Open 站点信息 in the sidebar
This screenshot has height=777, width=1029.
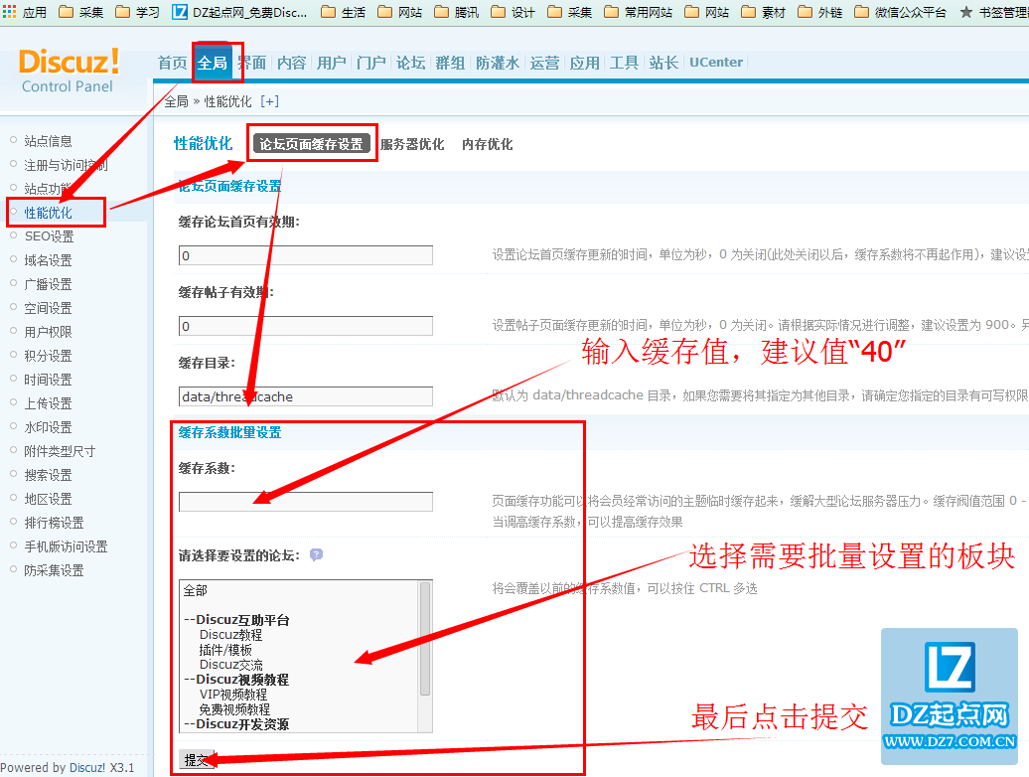48,141
